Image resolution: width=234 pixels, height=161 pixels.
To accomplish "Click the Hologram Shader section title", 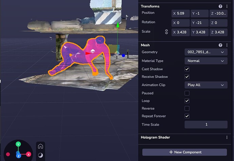I will (x=155, y=137).
